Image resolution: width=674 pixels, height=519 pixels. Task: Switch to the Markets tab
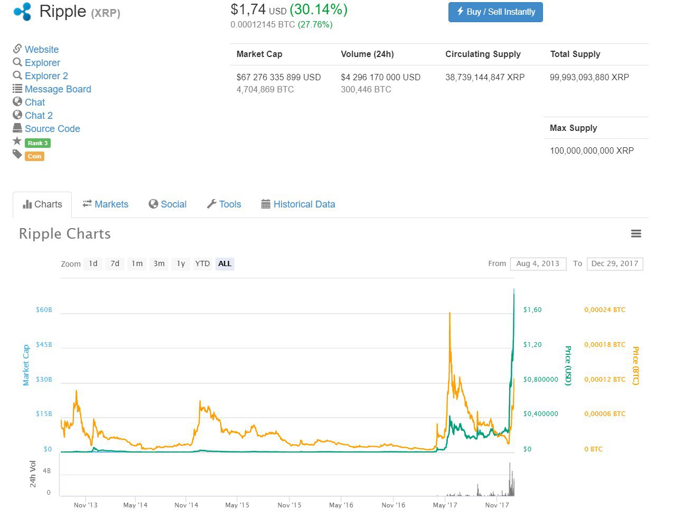[106, 204]
